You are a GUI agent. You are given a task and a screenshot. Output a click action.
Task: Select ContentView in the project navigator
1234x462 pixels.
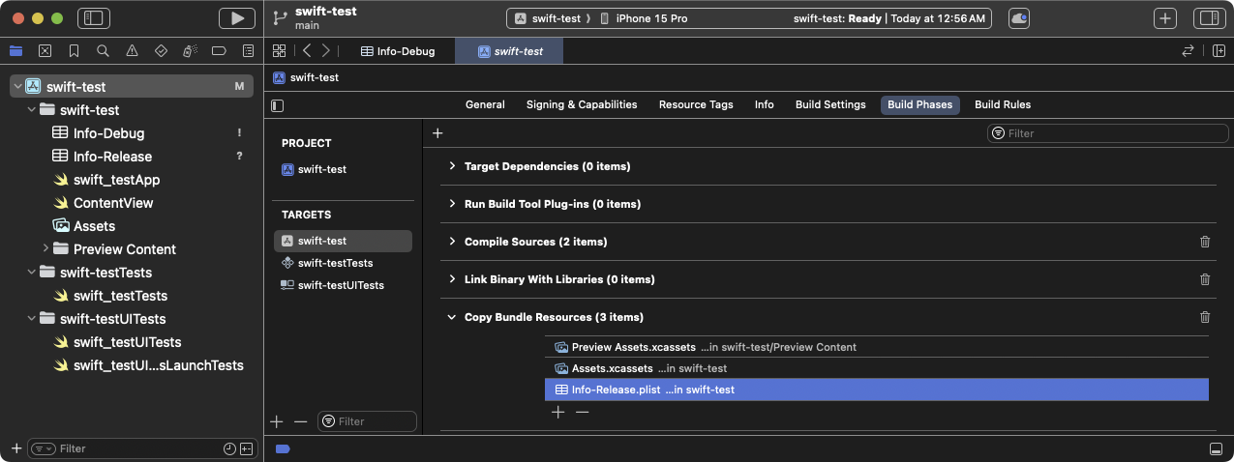(x=112, y=203)
